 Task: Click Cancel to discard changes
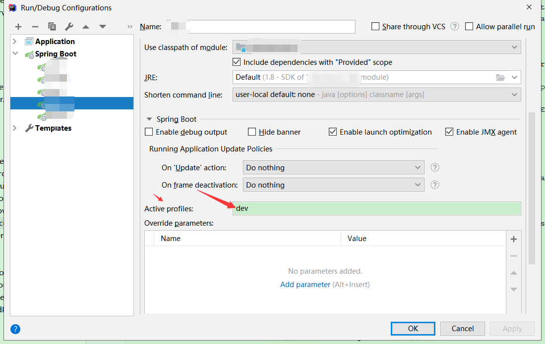coord(463,328)
